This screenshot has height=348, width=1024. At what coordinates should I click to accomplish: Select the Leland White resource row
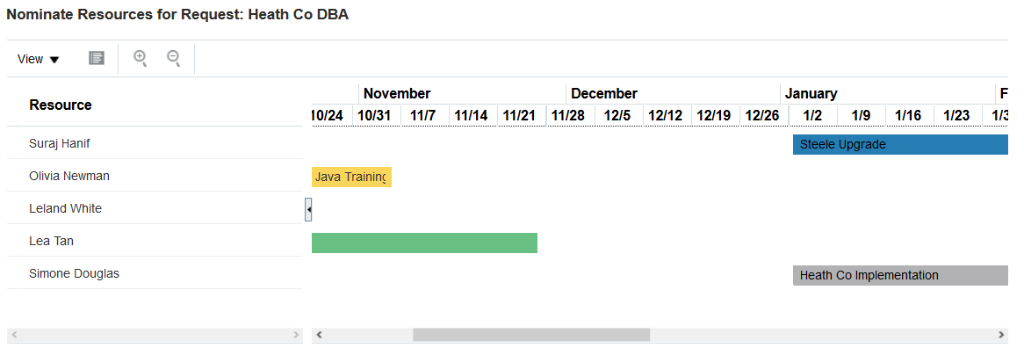pyautogui.click(x=155, y=209)
